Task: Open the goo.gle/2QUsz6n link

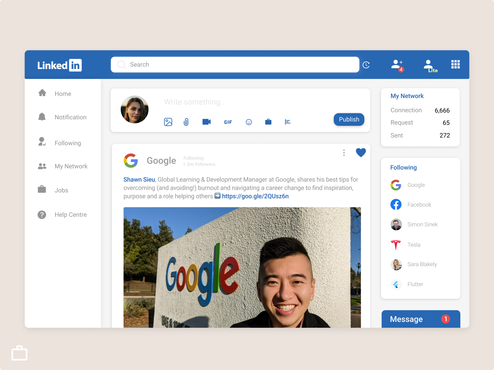Action: (x=255, y=196)
